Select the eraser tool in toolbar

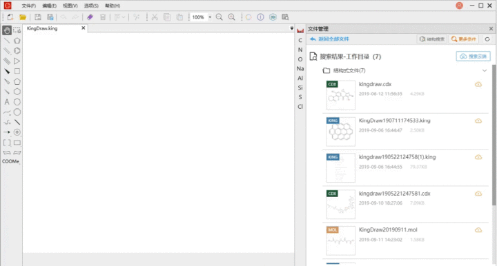[x=90, y=17]
